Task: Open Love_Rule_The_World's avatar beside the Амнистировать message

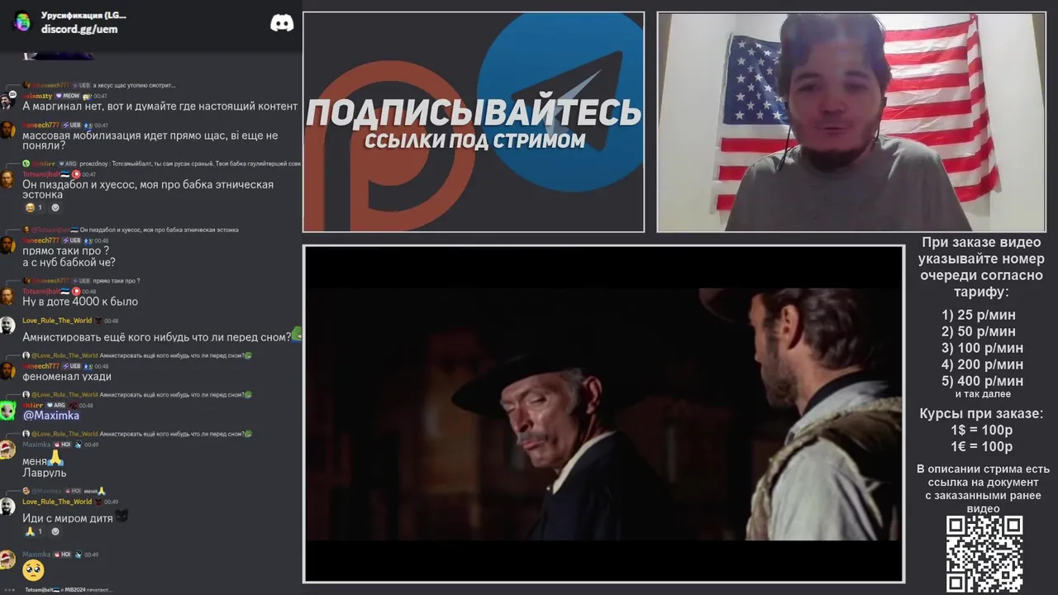Action: 7,326
